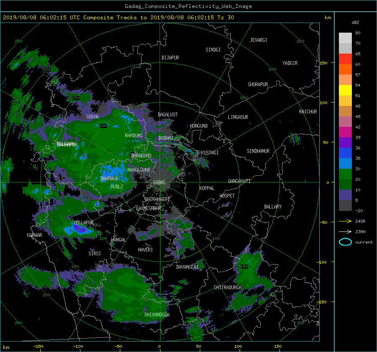The image size is (377, 352).
Task: Click the SINDGI city label
Action: [213, 50]
